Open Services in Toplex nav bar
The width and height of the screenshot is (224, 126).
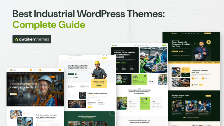tap(20, 73)
